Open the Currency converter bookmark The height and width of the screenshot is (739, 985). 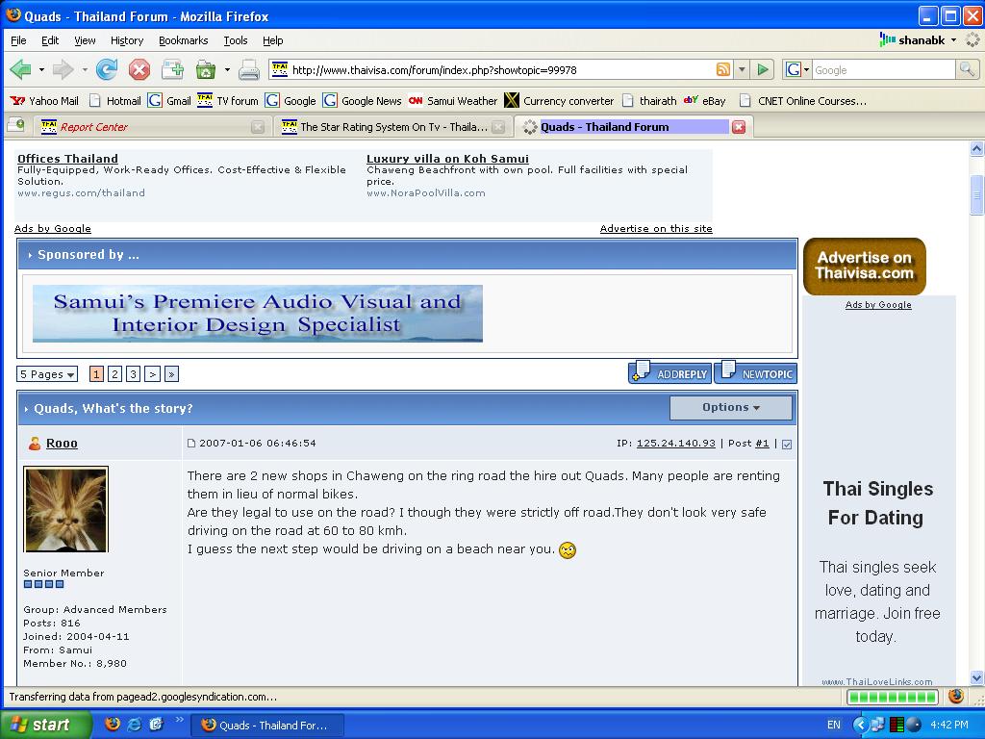559,100
